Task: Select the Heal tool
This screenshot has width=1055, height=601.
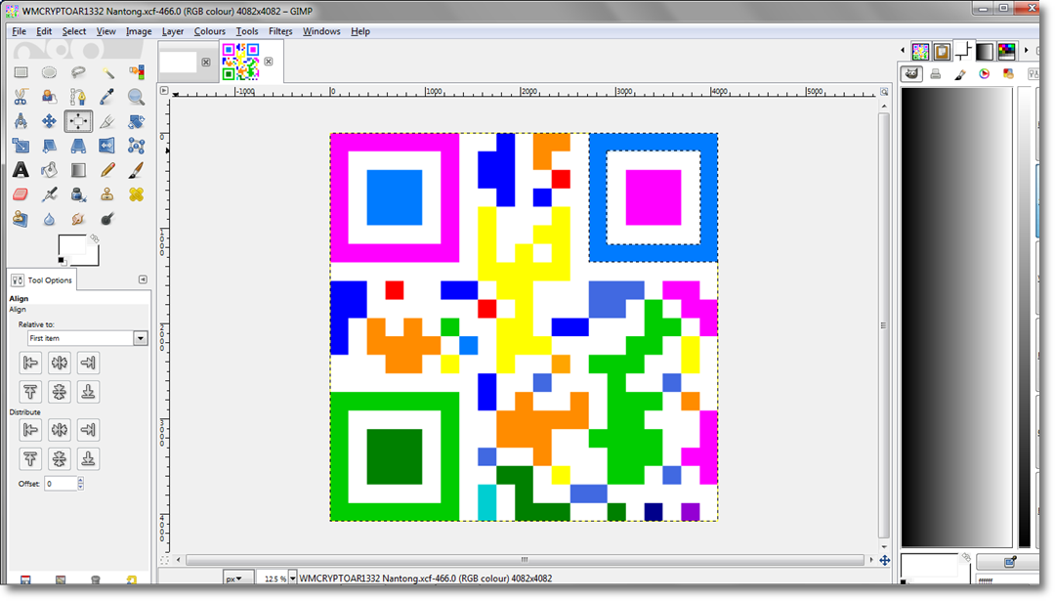Action: coord(136,194)
